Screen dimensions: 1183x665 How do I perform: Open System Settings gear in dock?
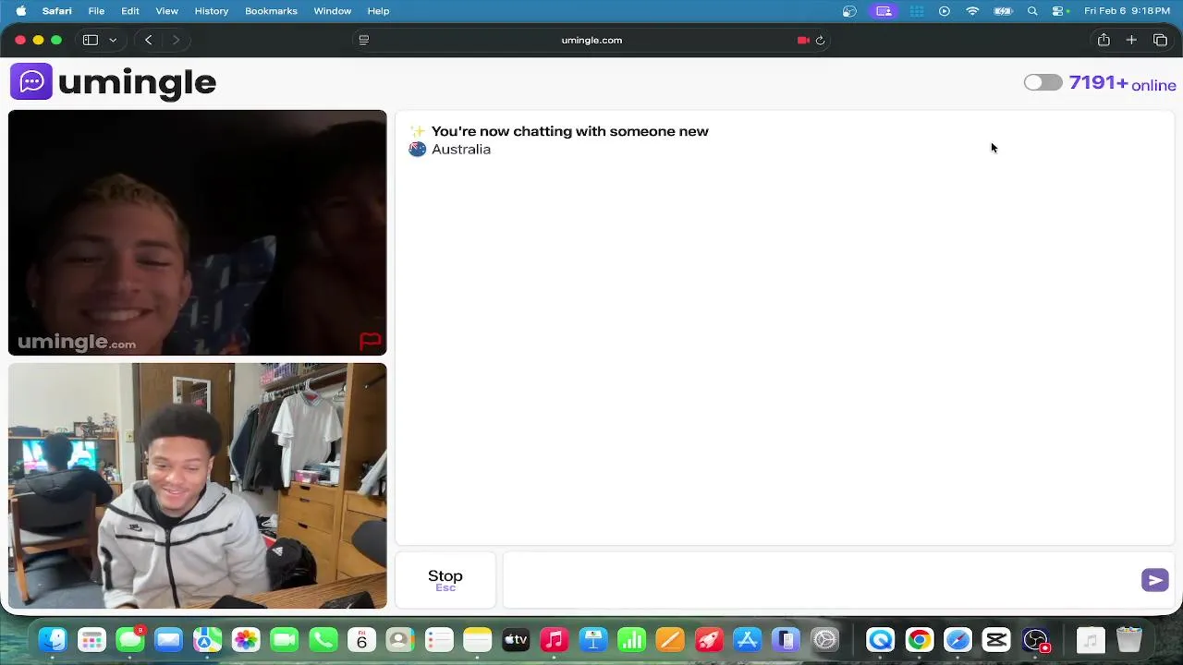point(824,640)
